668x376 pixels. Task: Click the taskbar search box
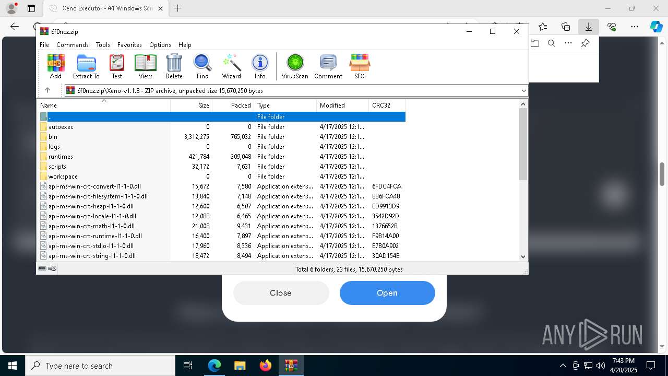(100, 366)
